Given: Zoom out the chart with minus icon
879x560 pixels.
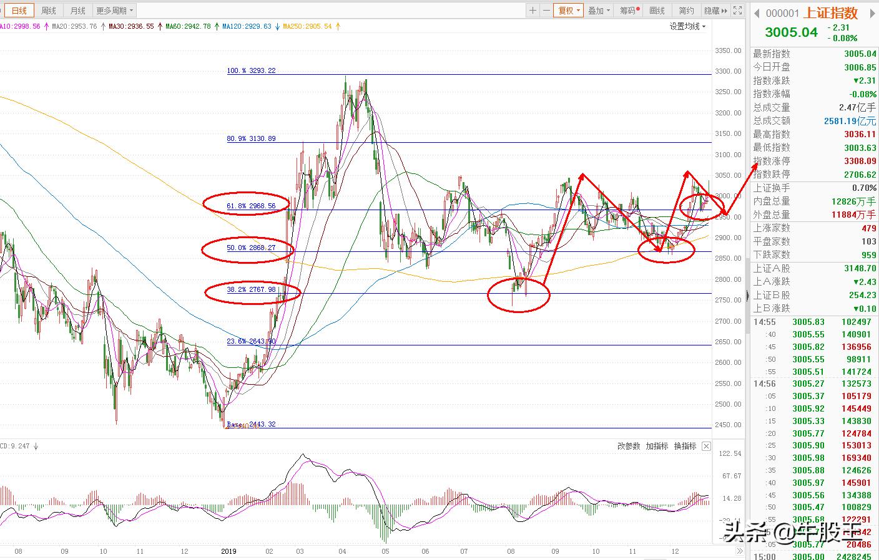Looking at the screenshot, I should tap(547, 11).
